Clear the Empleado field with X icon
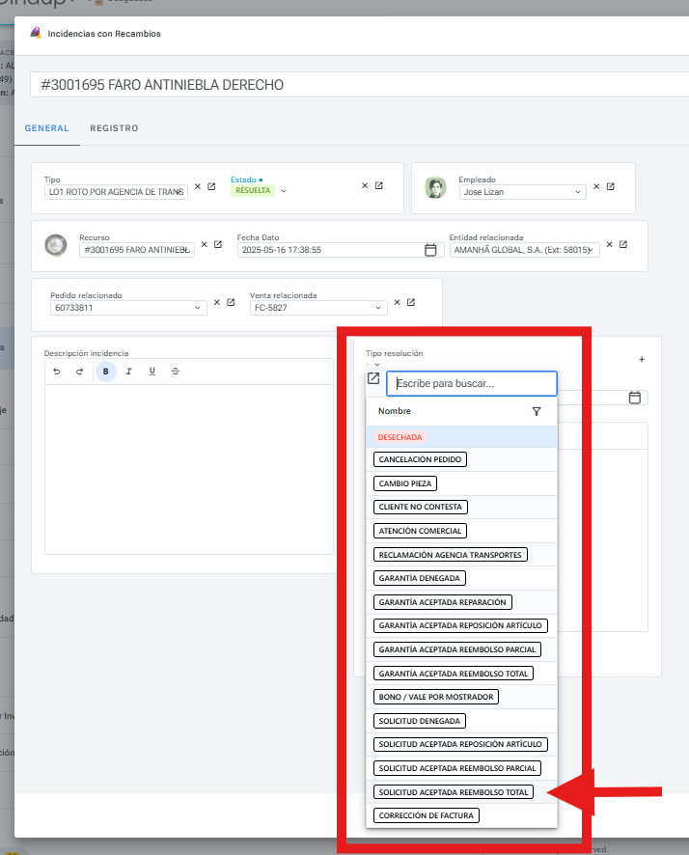This screenshot has height=855, width=689. click(596, 186)
